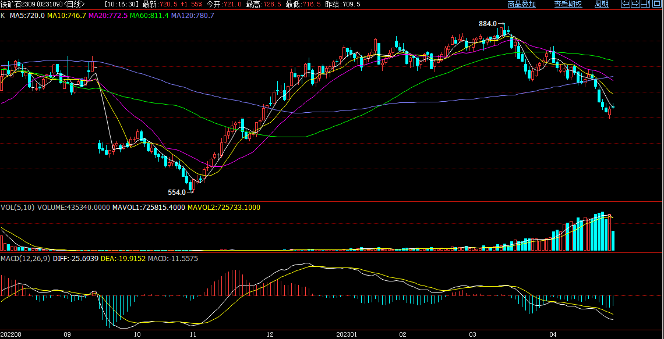This screenshot has height=339, width=664.
Task: Click the 最低:716.5 low price text
Action: pyautogui.click(x=303, y=4)
